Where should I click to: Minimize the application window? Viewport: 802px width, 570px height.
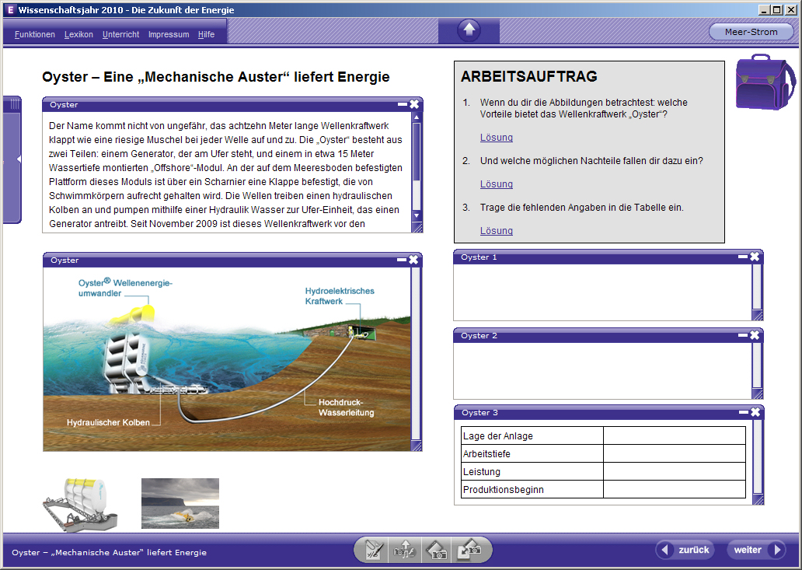point(764,10)
